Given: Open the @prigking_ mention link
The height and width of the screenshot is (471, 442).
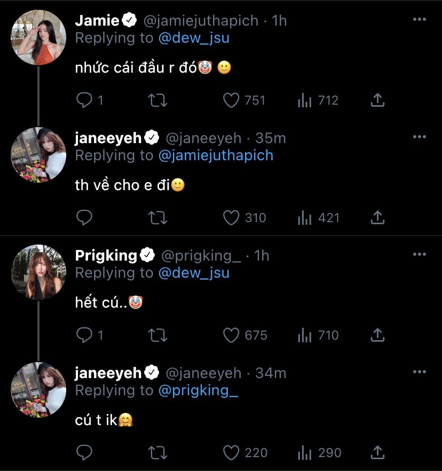Looking at the screenshot, I should point(198,390).
